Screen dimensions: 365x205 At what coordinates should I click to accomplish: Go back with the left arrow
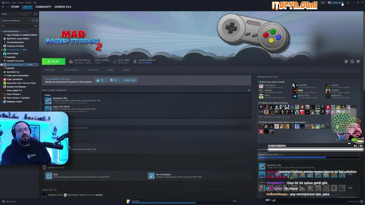(3, 7)
